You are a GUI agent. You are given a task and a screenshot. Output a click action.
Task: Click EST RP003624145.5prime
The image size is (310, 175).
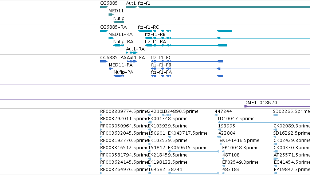(x=124, y=162)
